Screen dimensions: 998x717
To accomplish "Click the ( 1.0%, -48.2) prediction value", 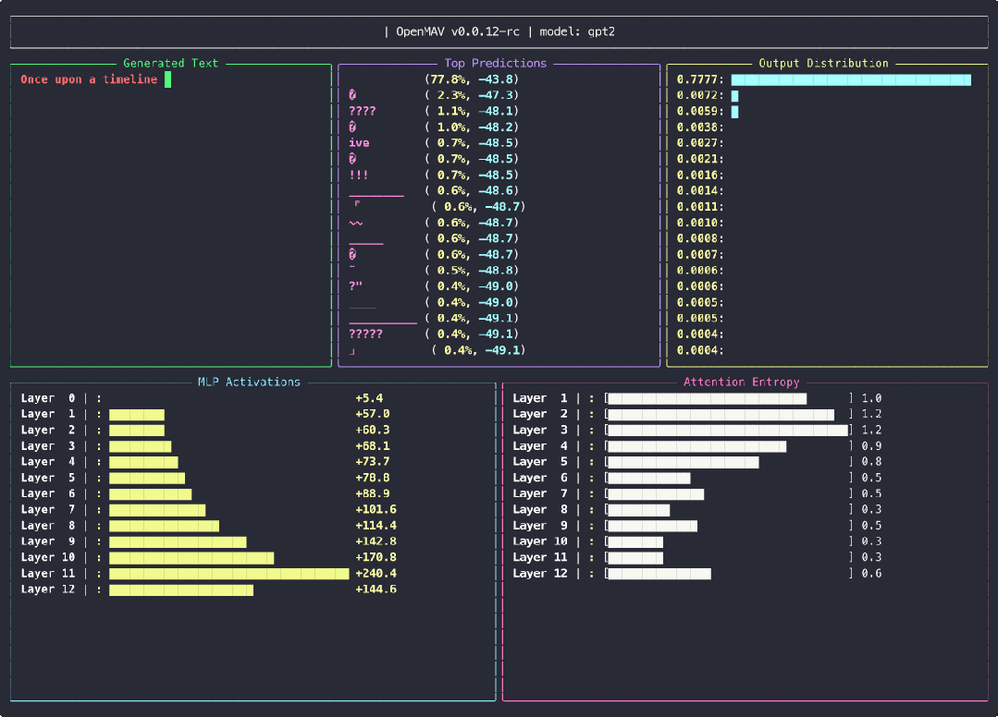I will [472, 128].
